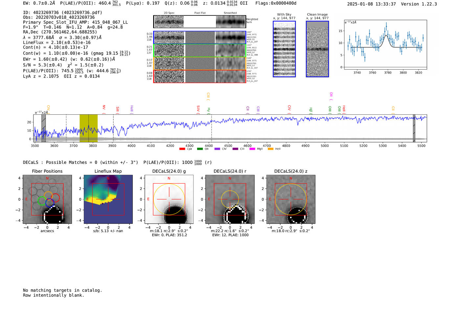This screenshot has height=313, width=460.
Task: Open the DECaLS g-band image
Action: click(169, 199)
